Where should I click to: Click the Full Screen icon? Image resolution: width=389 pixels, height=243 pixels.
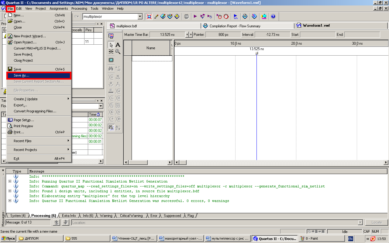[111, 60]
